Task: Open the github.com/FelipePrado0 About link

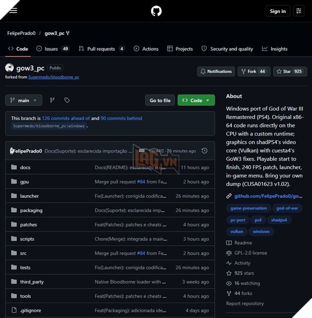Action: (268, 196)
